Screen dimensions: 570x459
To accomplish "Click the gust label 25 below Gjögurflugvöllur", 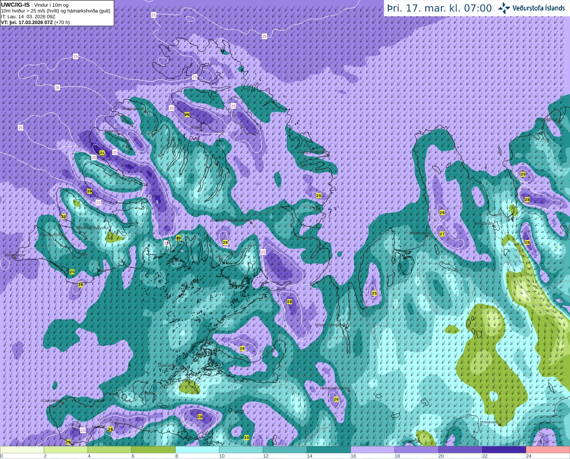I will (319, 196).
